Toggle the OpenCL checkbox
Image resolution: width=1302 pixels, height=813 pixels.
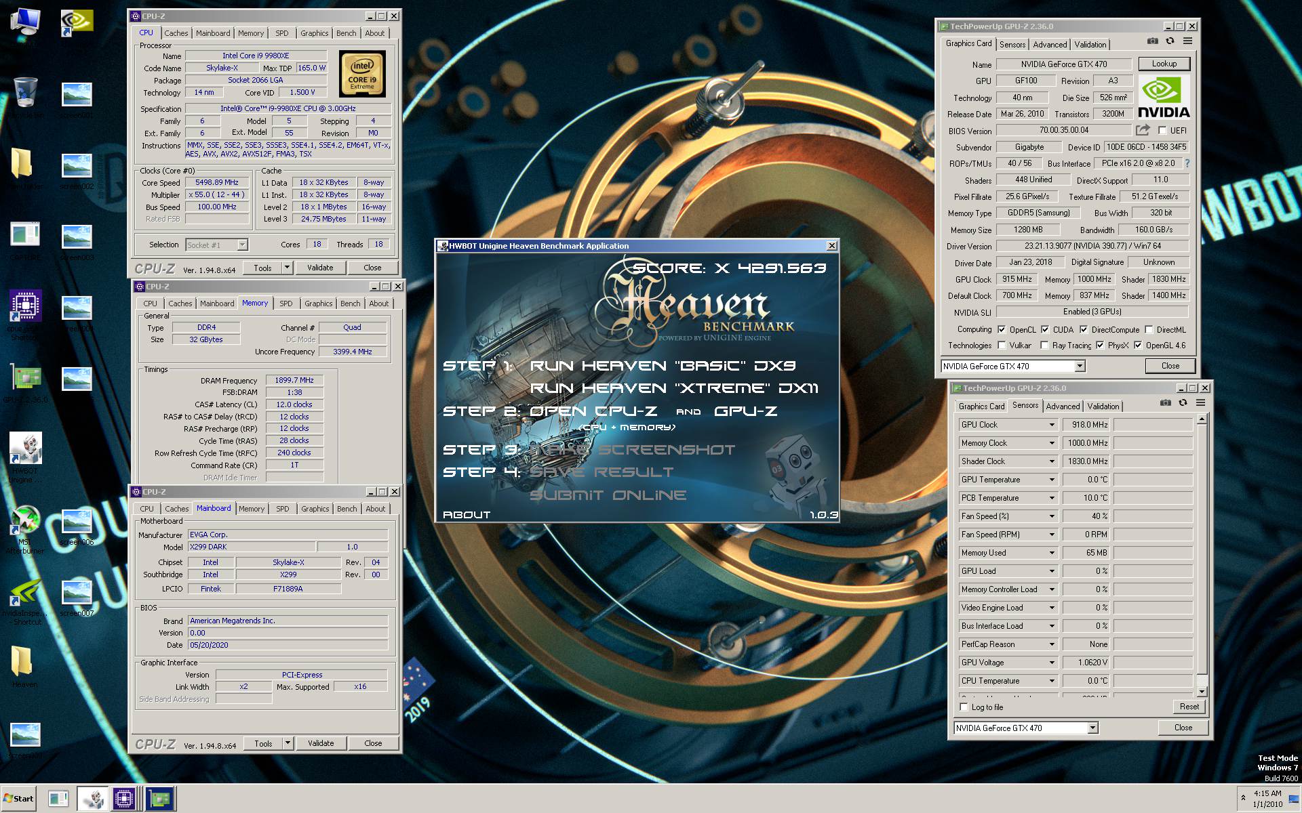pos(1002,330)
